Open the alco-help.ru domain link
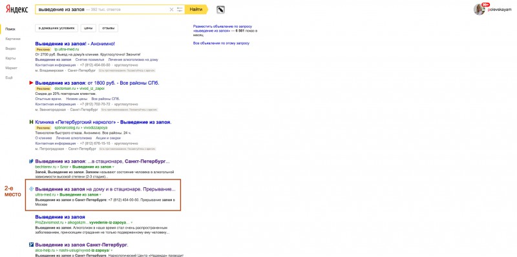This screenshot has height=257, width=517. tap(45, 251)
